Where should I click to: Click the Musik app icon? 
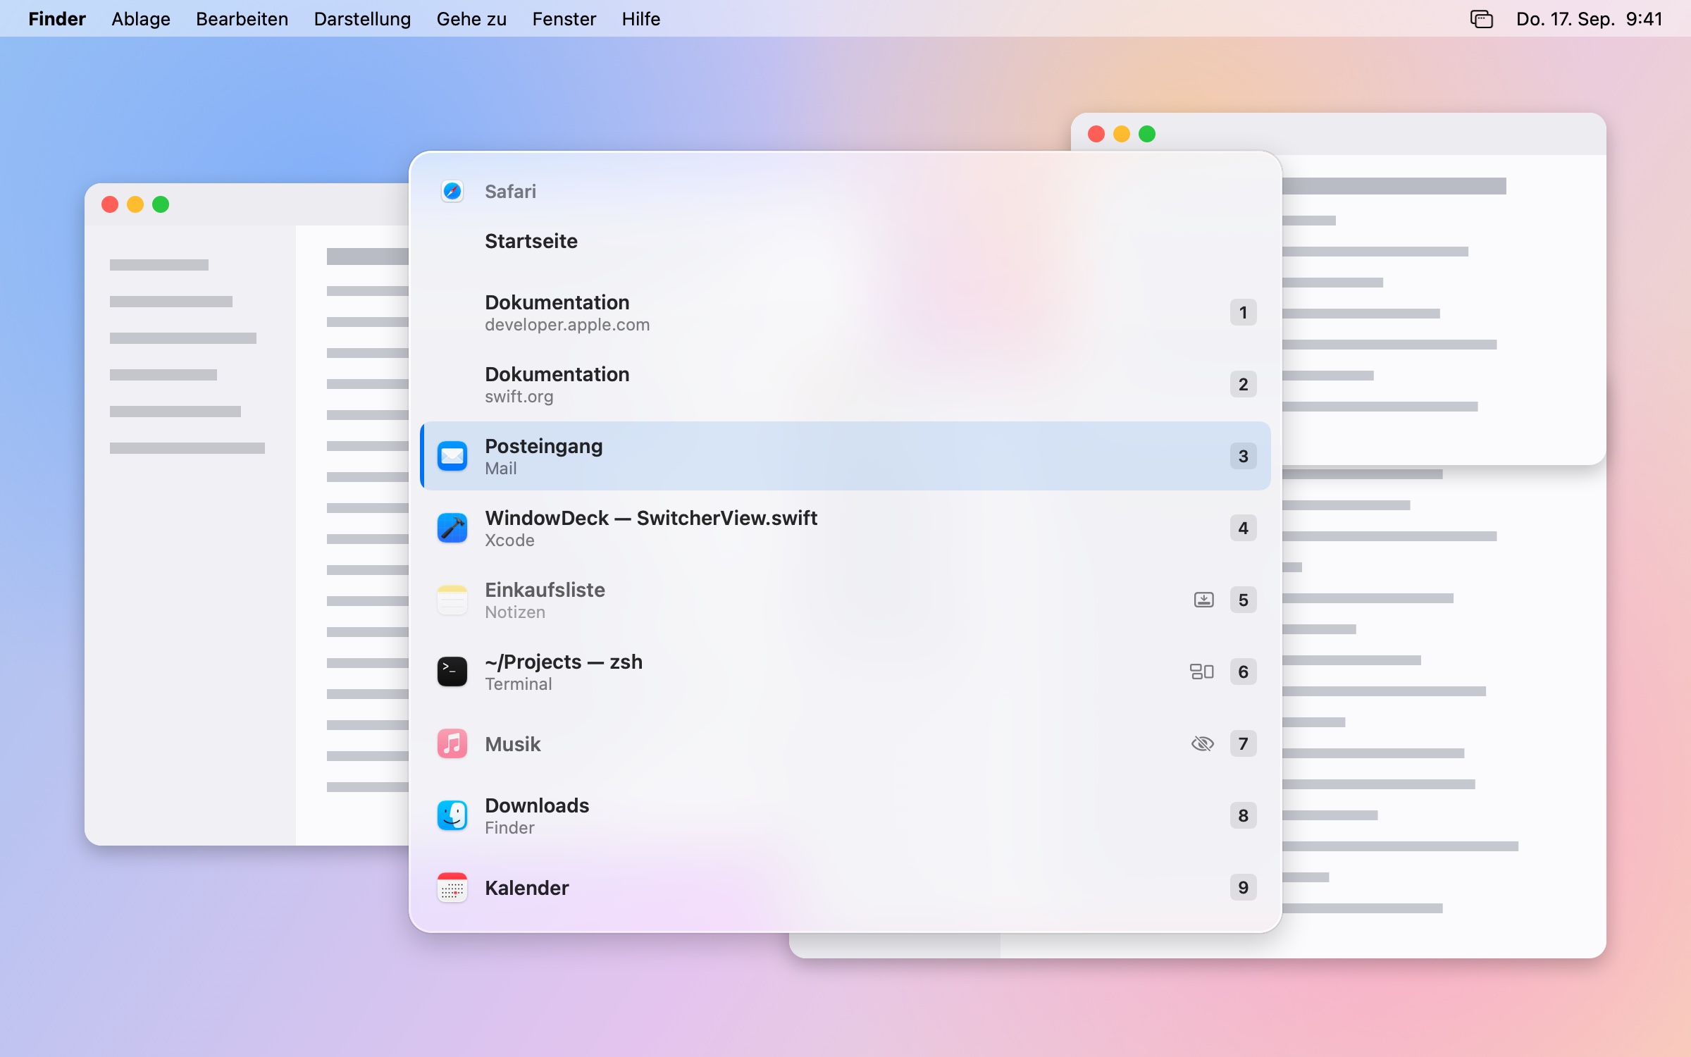point(452,744)
